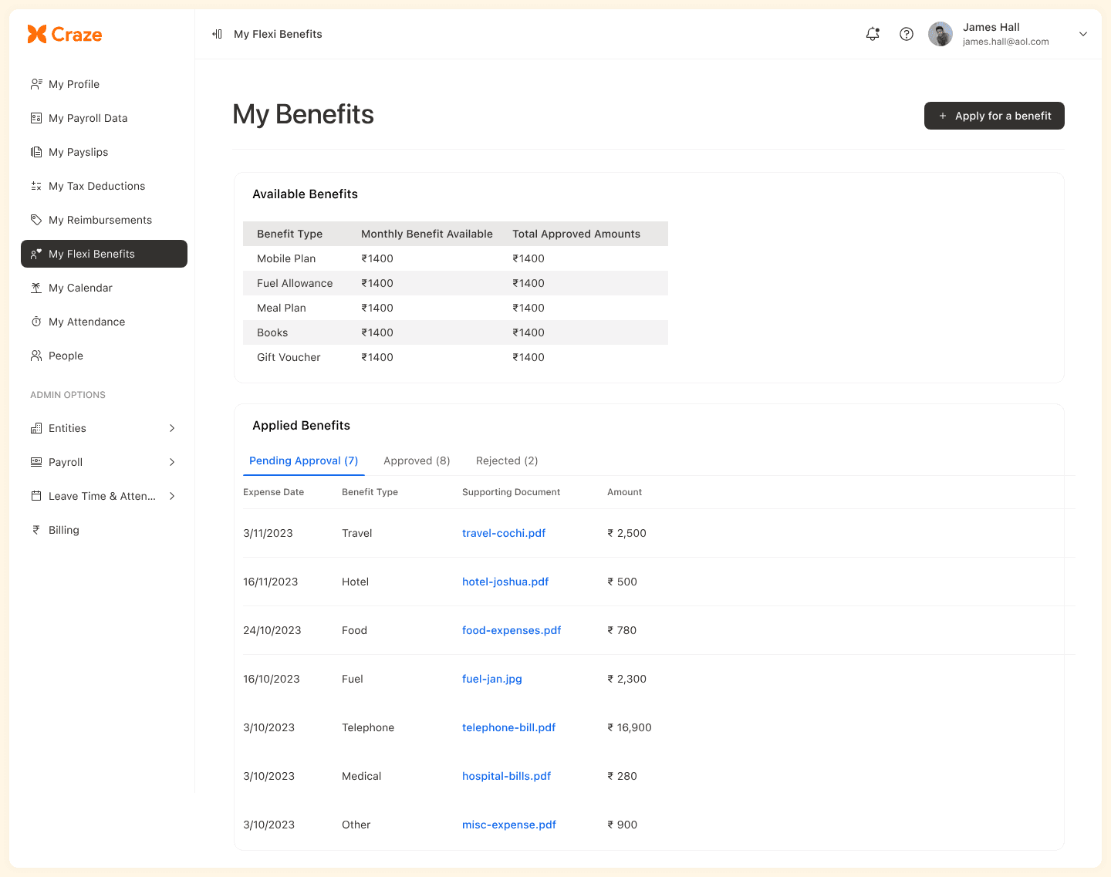Switch to the Approved (8) tab

pos(417,460)
